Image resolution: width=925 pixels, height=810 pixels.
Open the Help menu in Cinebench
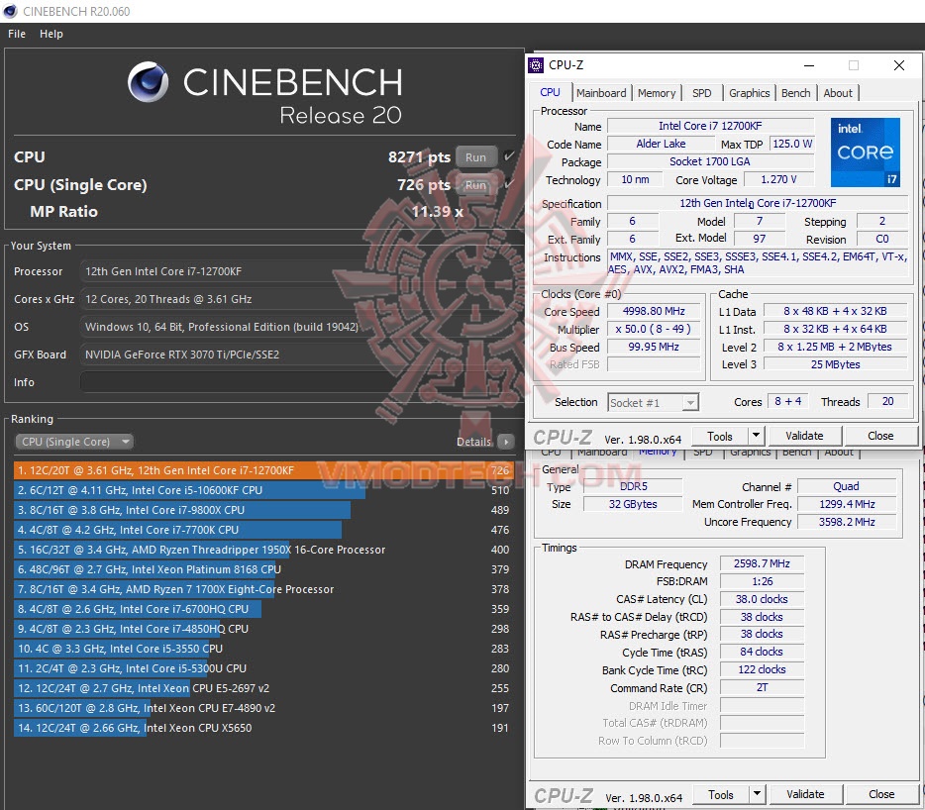click(51, 34)
